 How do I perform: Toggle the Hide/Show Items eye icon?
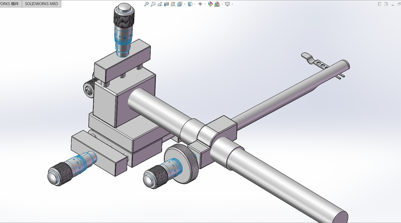click(200, 4)
